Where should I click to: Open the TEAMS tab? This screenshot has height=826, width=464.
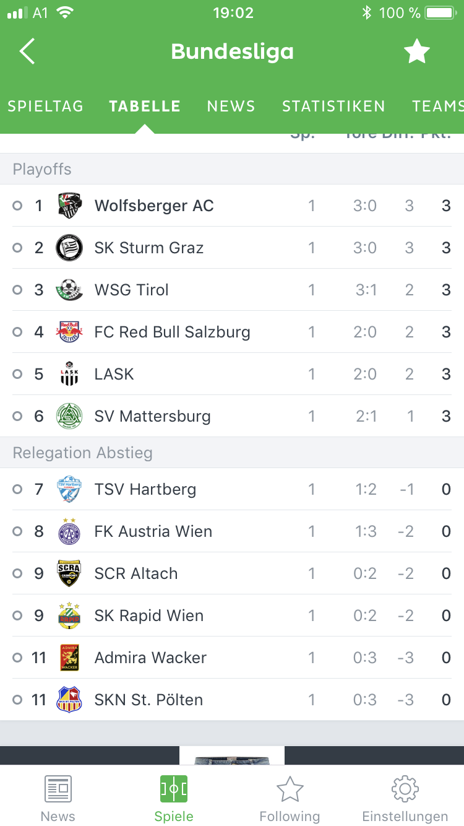438,106
